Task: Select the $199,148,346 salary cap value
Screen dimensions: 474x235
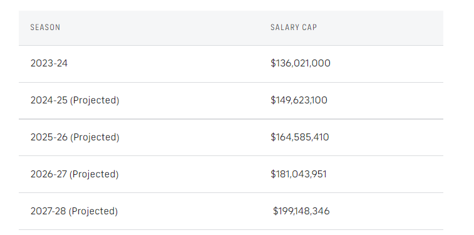Action: pyautogui.click(x=301, y=211)
